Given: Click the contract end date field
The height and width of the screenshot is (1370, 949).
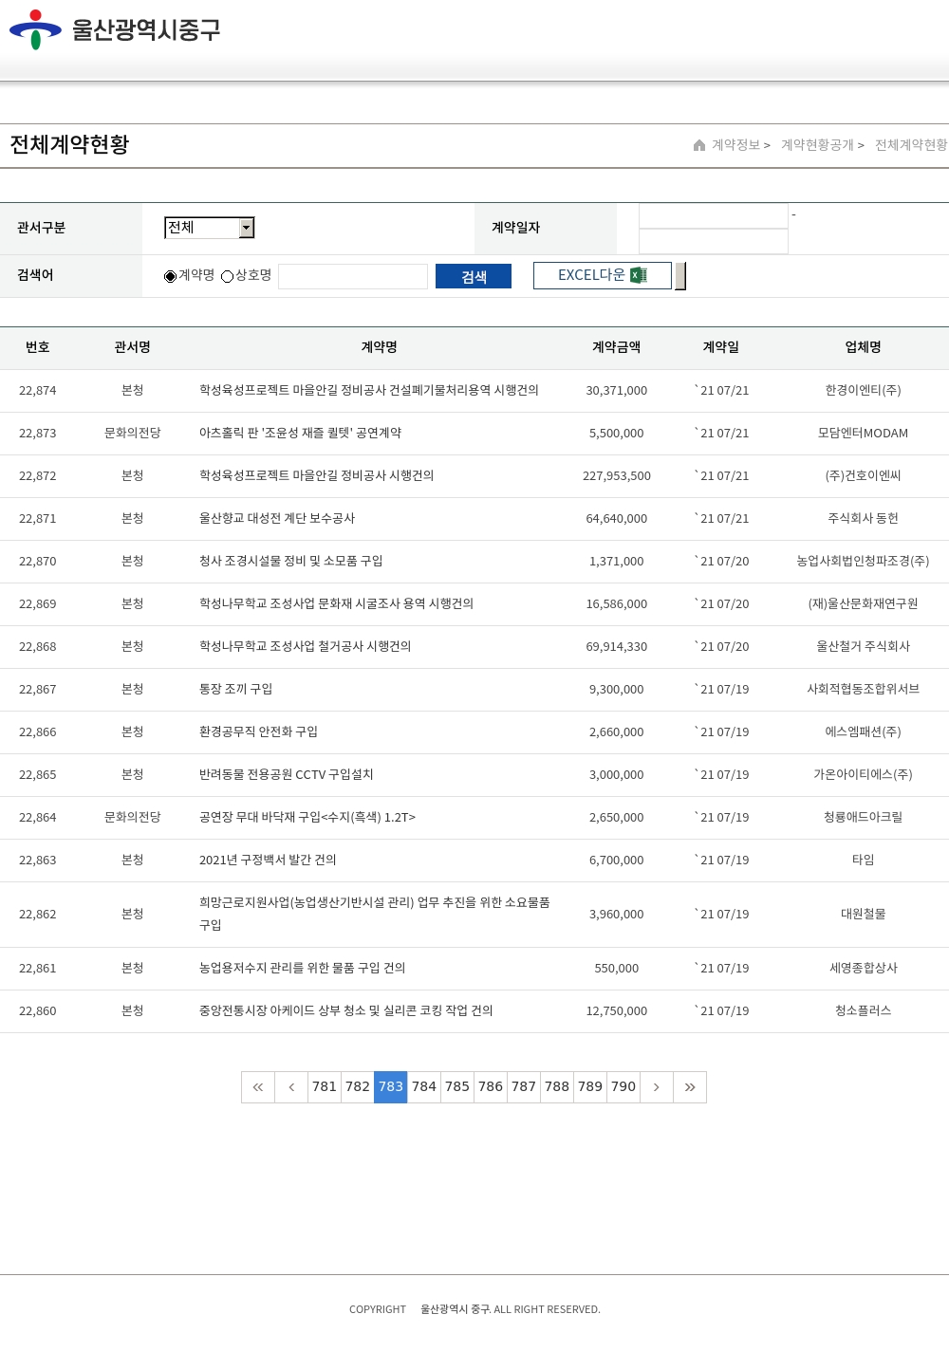Looking at the screenshot, I should coord(714,242).
